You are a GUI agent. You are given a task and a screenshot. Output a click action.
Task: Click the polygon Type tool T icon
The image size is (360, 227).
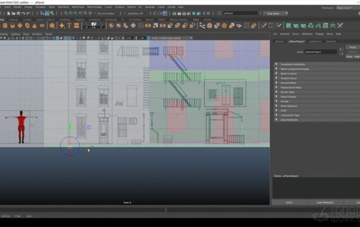point(69,25)
